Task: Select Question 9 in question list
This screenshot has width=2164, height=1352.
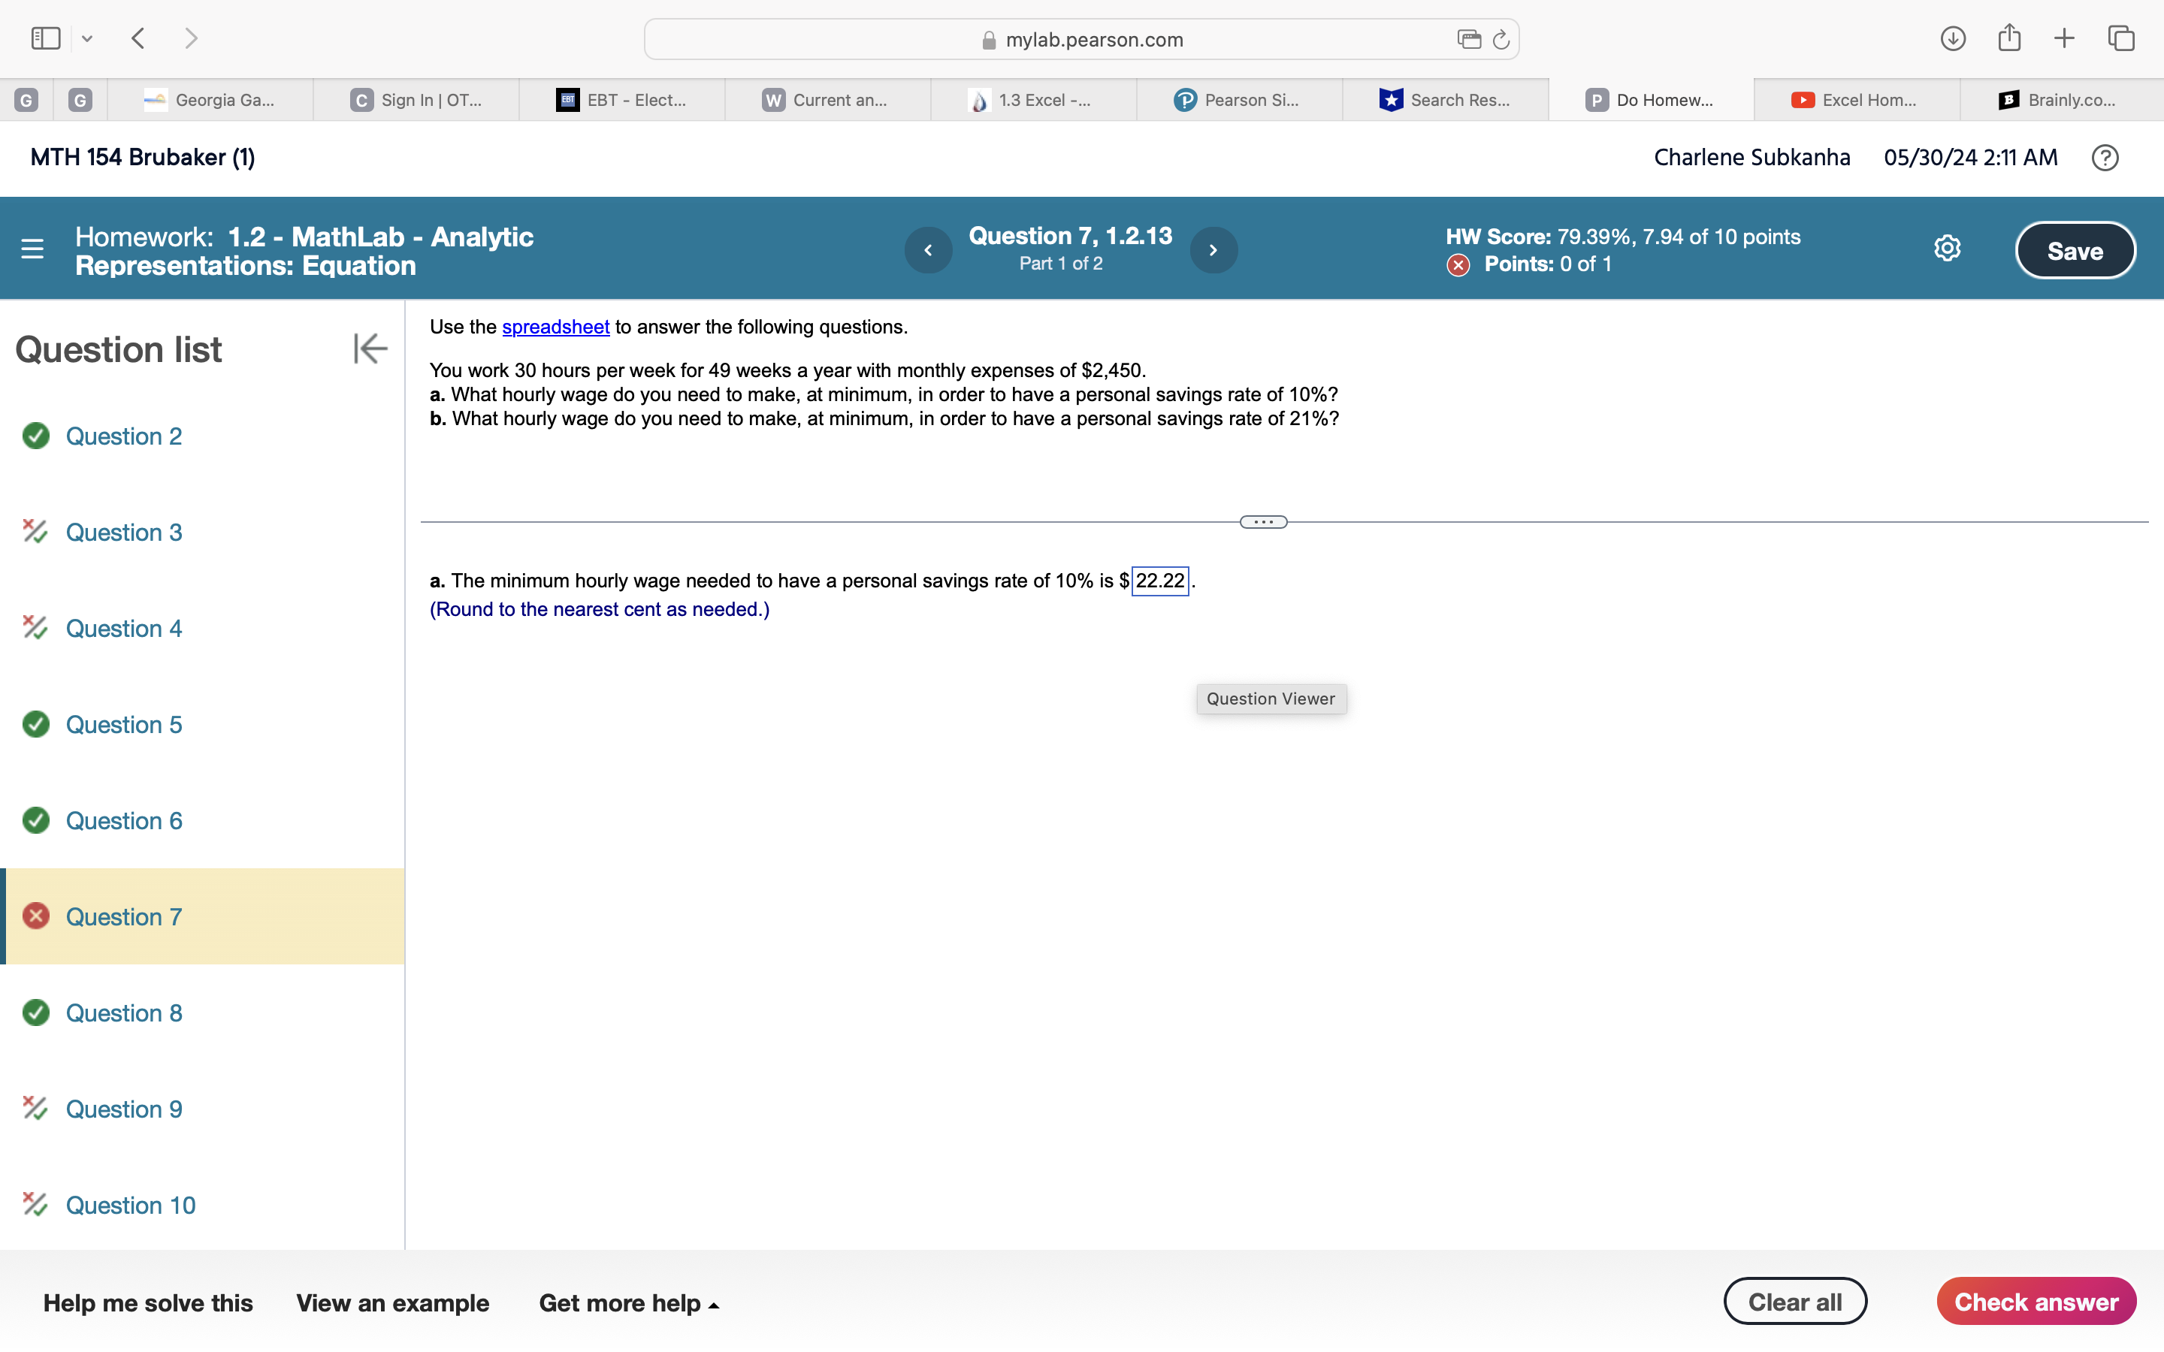Action: (123, 1109)
